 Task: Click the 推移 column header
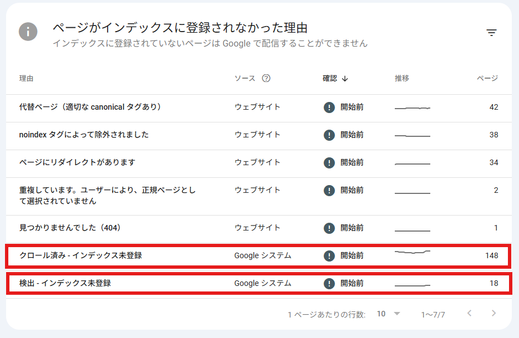pyautogui.click(x=402, y=78)
